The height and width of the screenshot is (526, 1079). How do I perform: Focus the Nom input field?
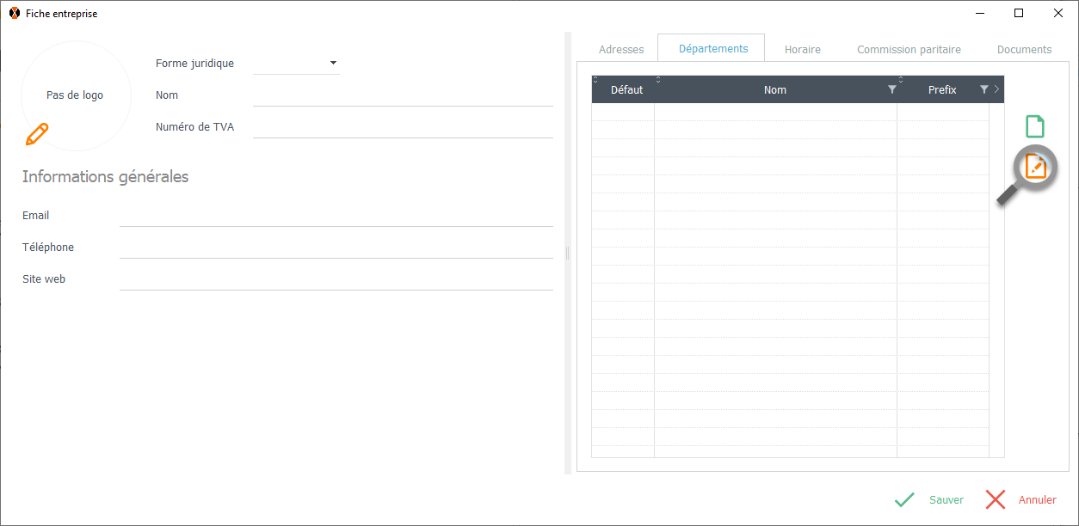click(403, 95)
